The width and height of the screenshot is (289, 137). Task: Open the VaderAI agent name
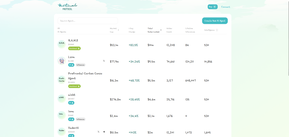[74, 128]
